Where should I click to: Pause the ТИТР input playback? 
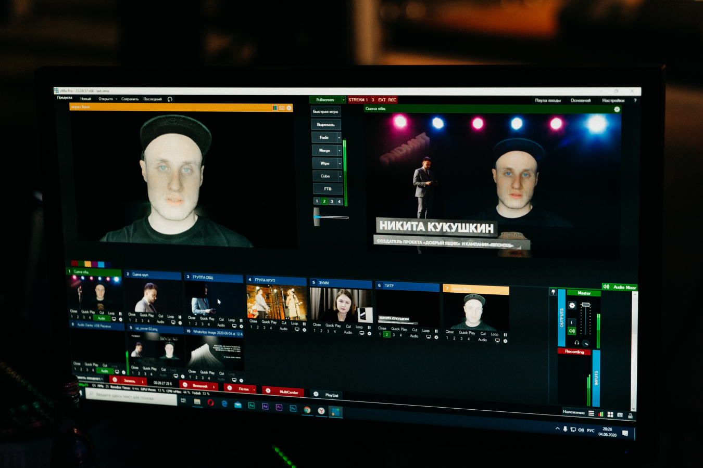436,331
